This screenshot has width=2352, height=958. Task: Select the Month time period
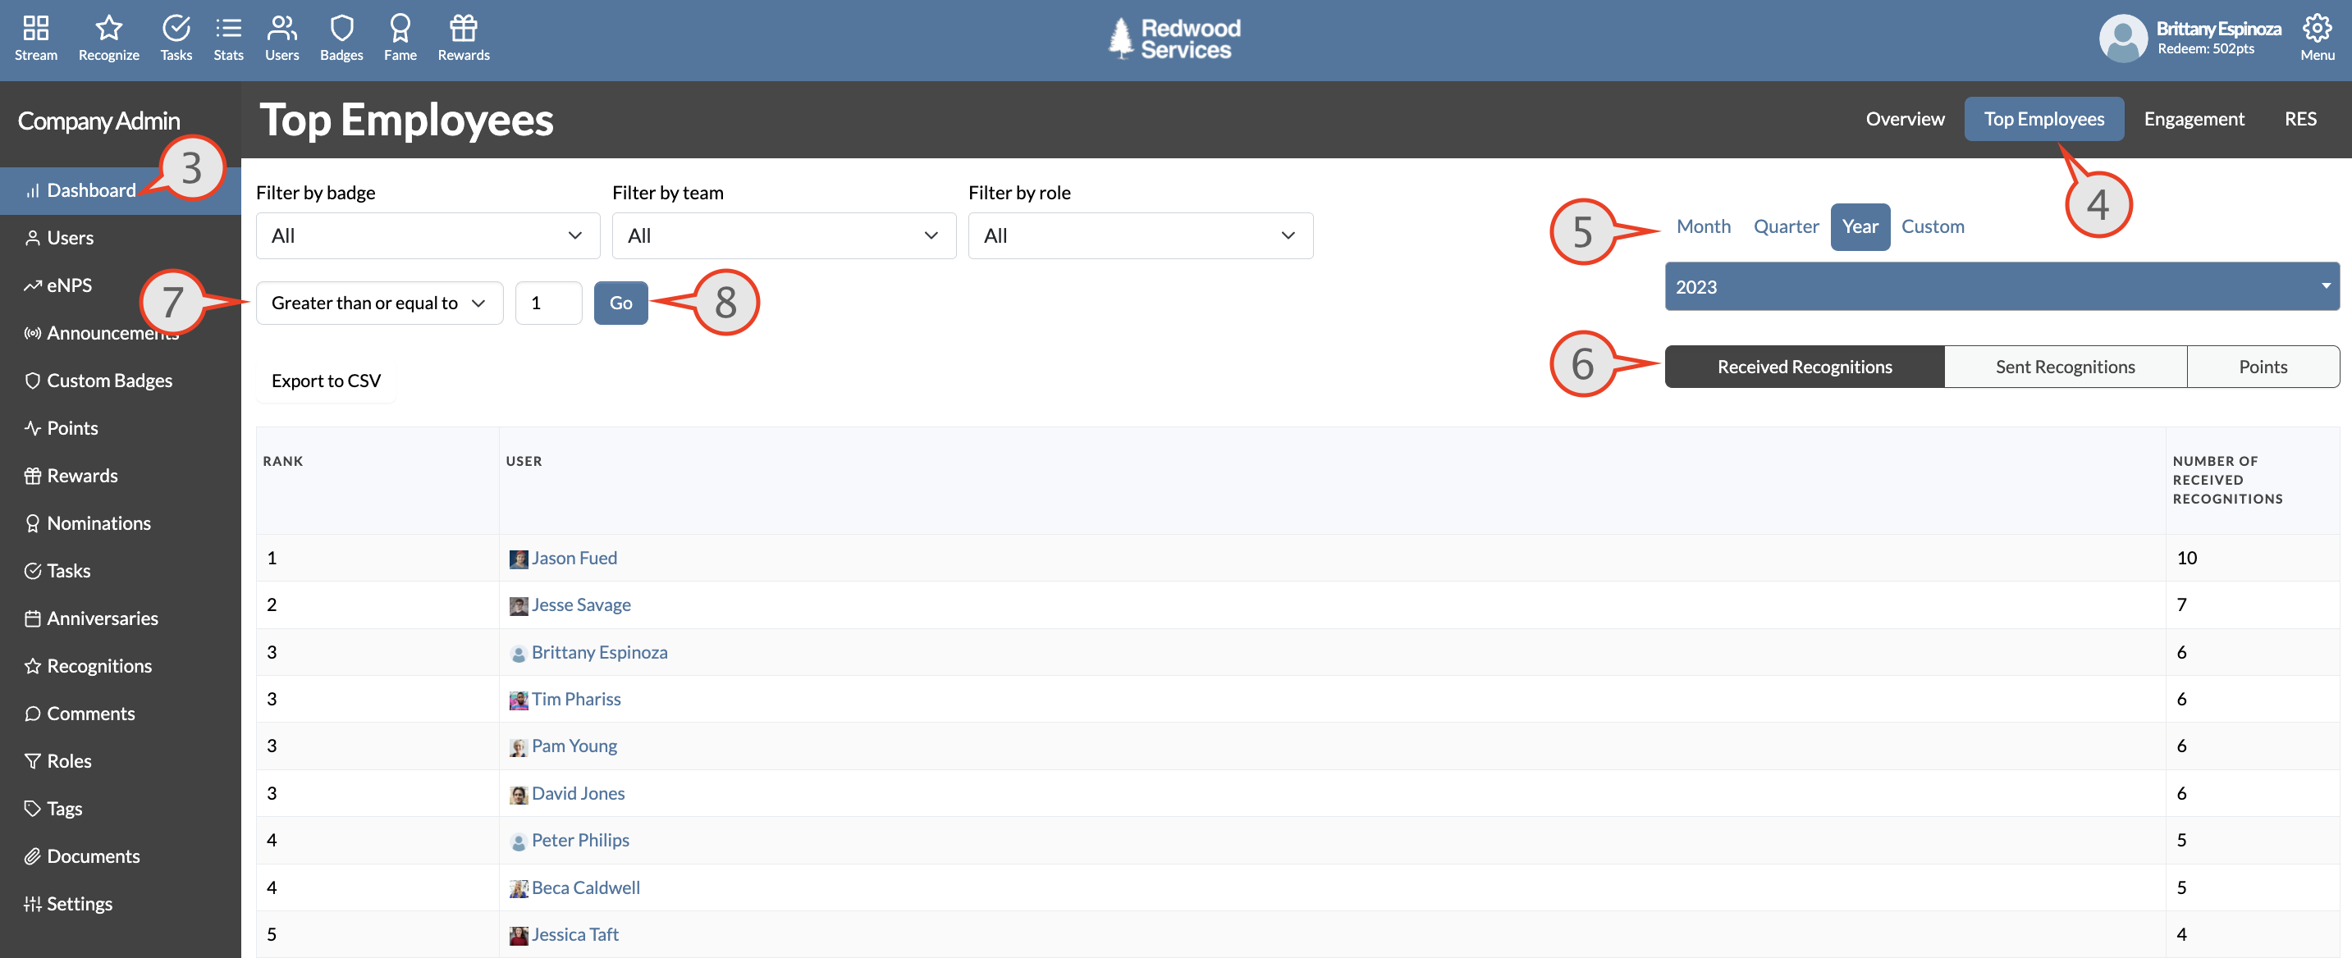coord(1703,226)
